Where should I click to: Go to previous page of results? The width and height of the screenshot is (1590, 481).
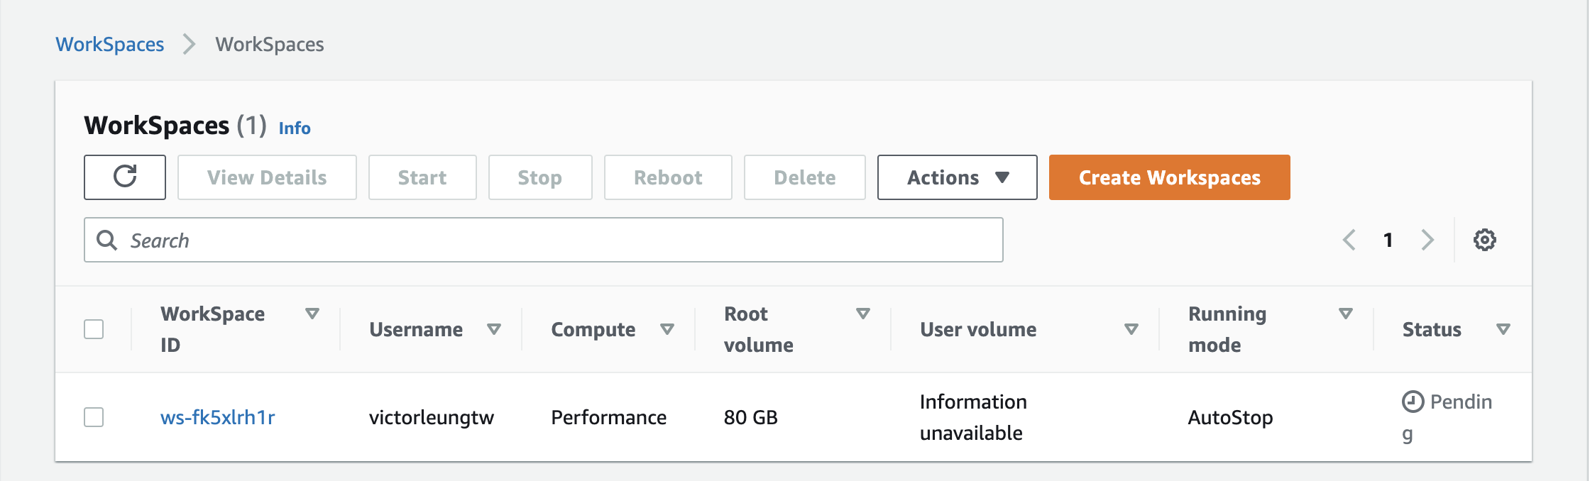[1349, 240]
